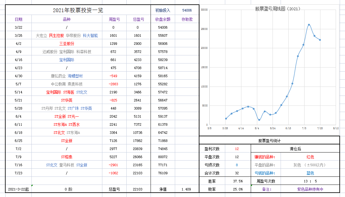Click the 品种 column header
Image resolution: width=345 pixels, height=197 pixels.
67,19
